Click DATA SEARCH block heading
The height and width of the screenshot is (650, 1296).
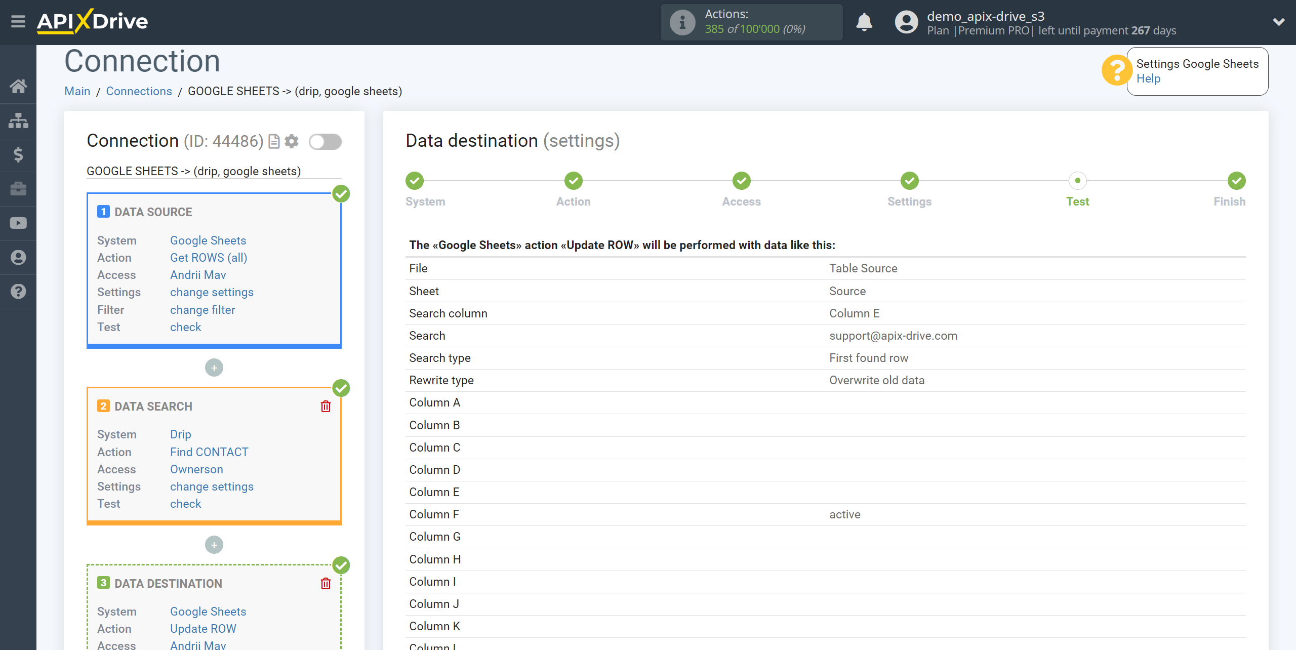pyautogui.click(x=153, y=407)
